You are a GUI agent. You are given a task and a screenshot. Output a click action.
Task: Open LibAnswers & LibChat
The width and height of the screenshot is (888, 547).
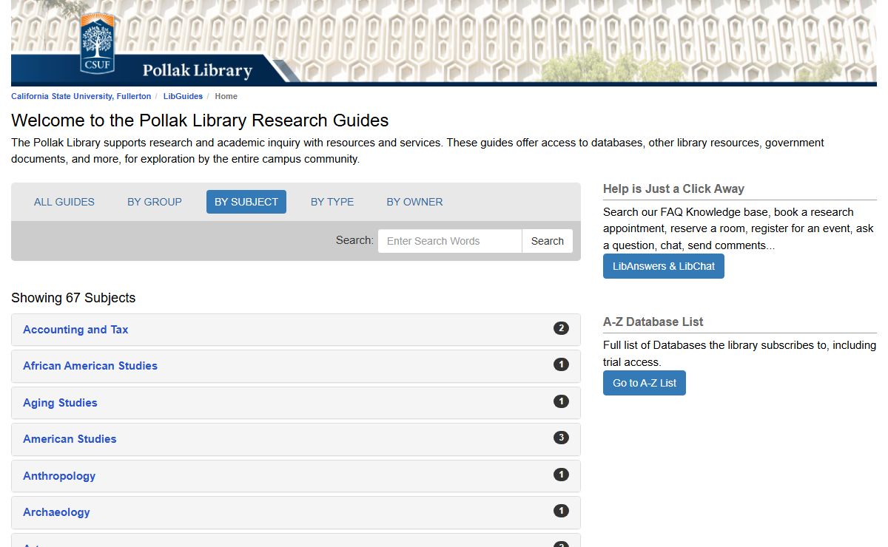(x=664, y=266)
